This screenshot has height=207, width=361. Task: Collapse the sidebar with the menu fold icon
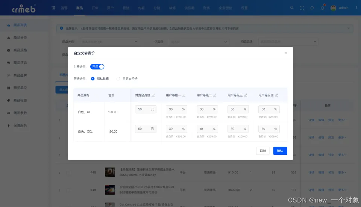53,8
